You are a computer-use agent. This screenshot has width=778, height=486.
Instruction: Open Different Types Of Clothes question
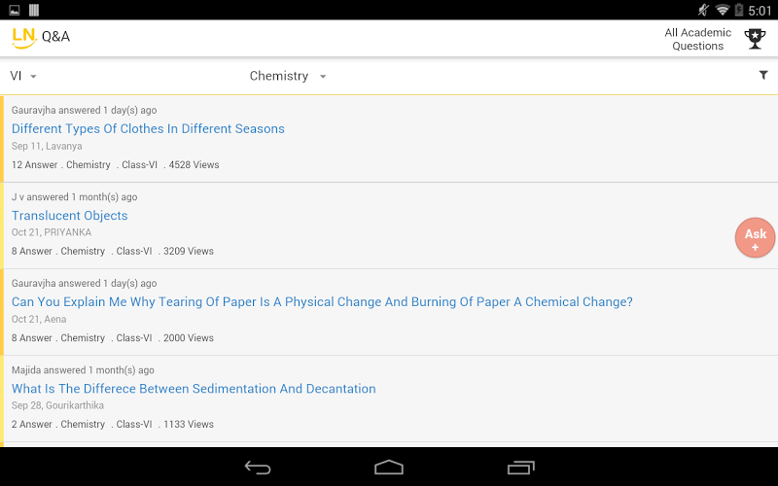pyautogui.click(x=148, y=128)
